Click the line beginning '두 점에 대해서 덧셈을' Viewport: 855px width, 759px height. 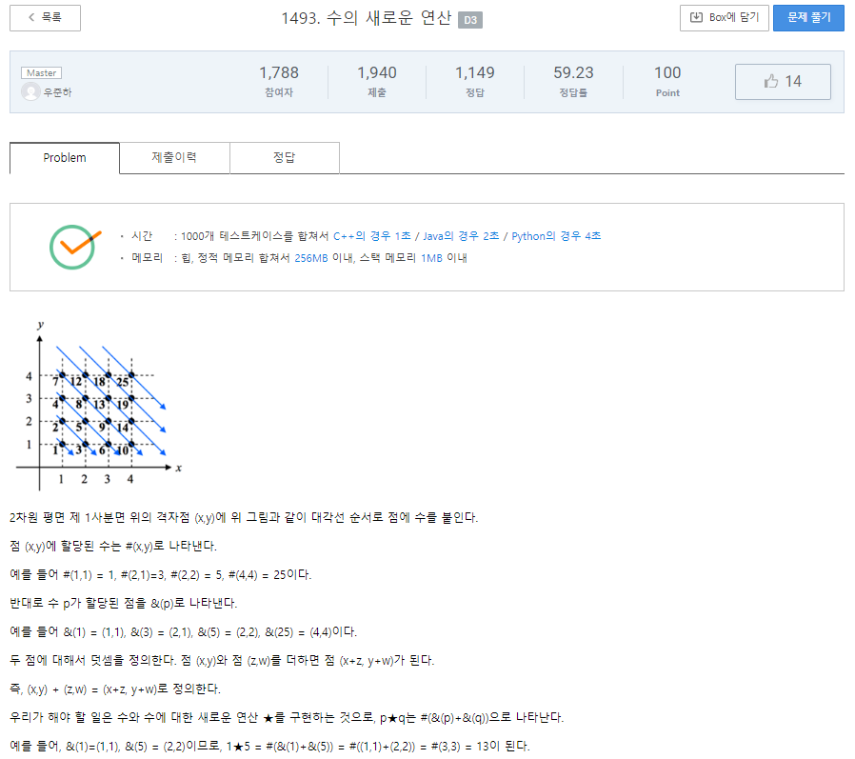tap(222, 660)
